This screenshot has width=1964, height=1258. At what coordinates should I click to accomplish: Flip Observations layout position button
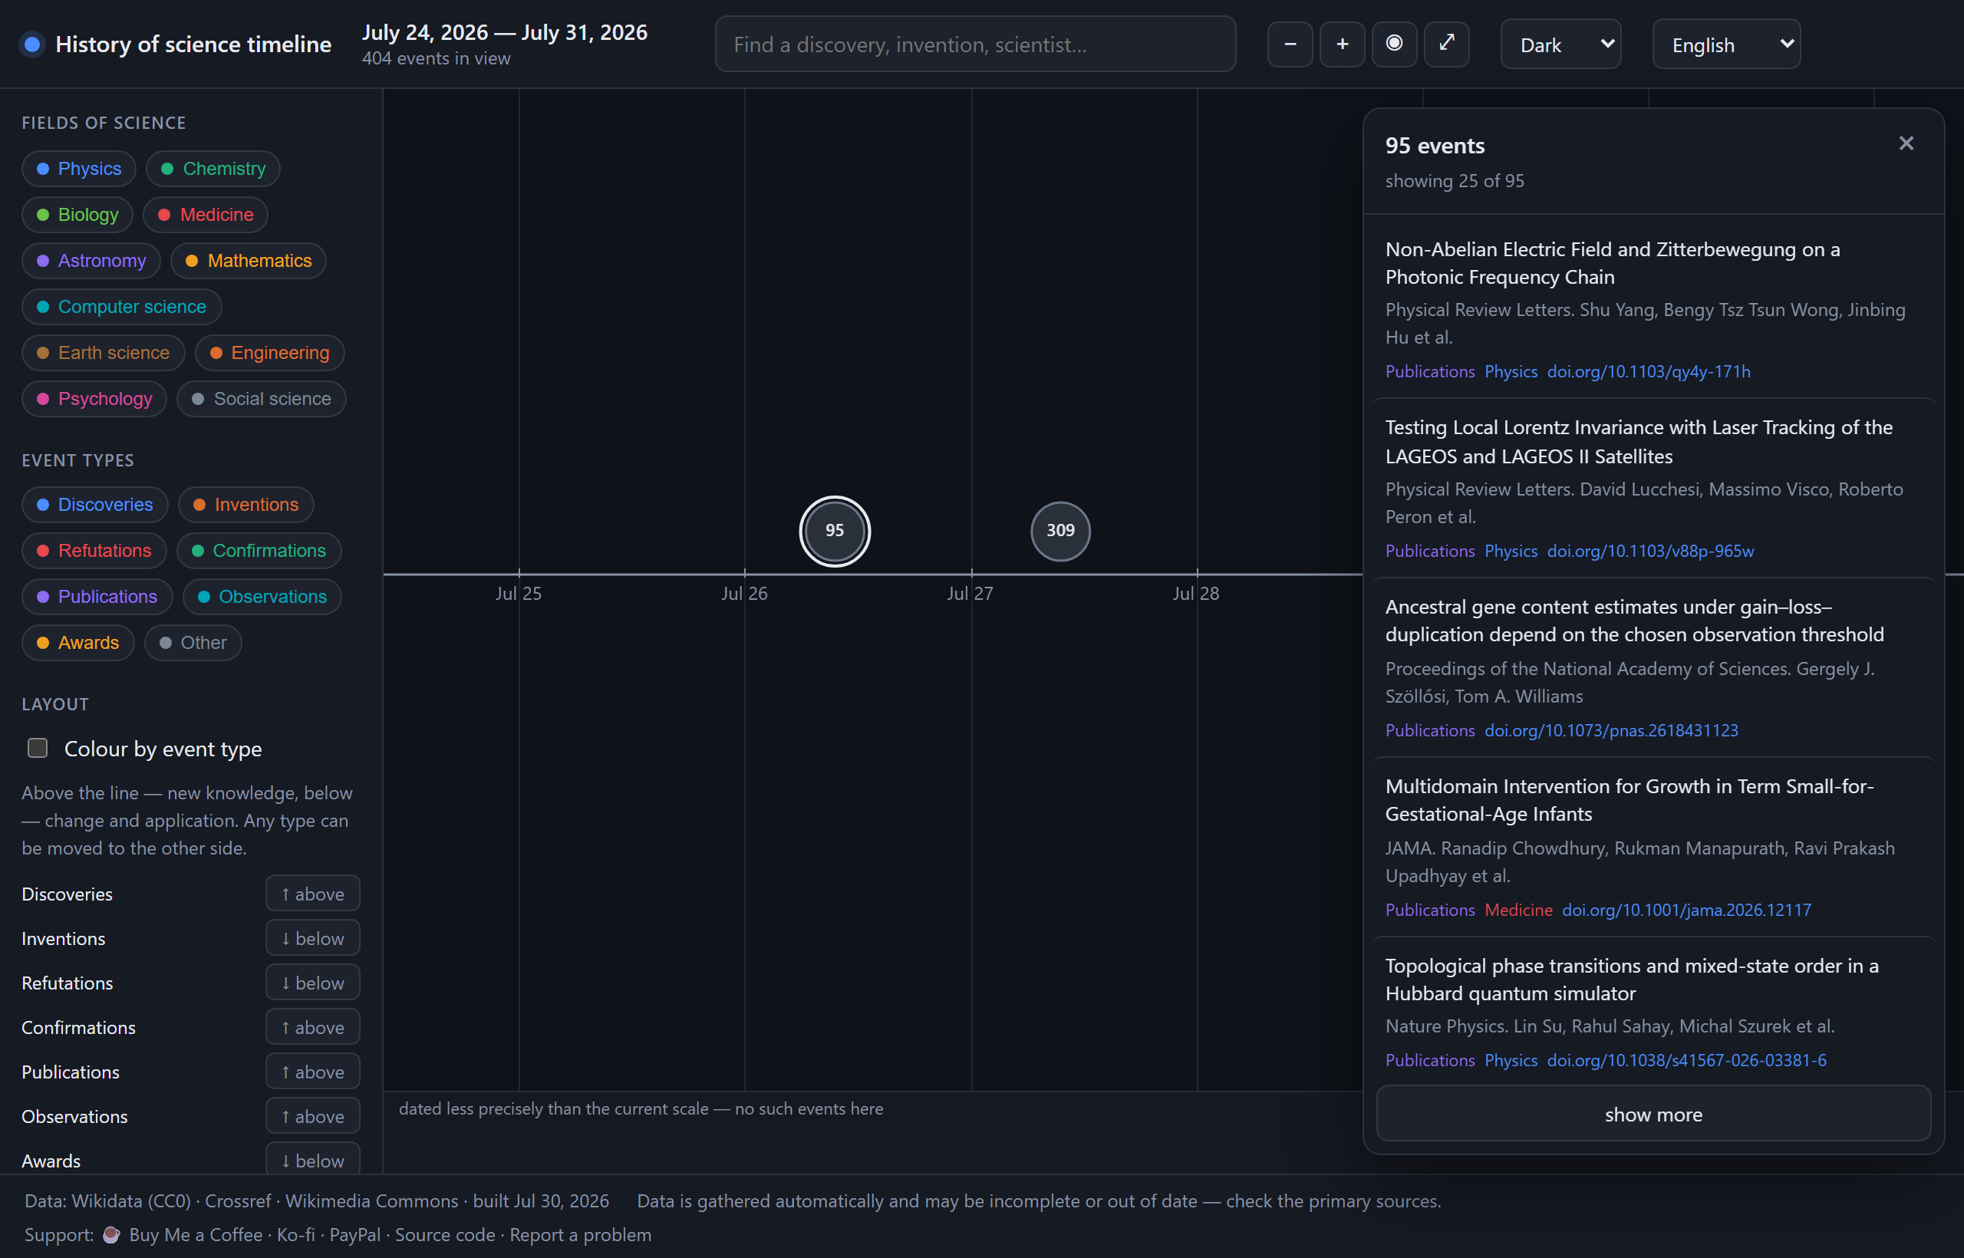pyautogui.click(x=313, y=1117)
